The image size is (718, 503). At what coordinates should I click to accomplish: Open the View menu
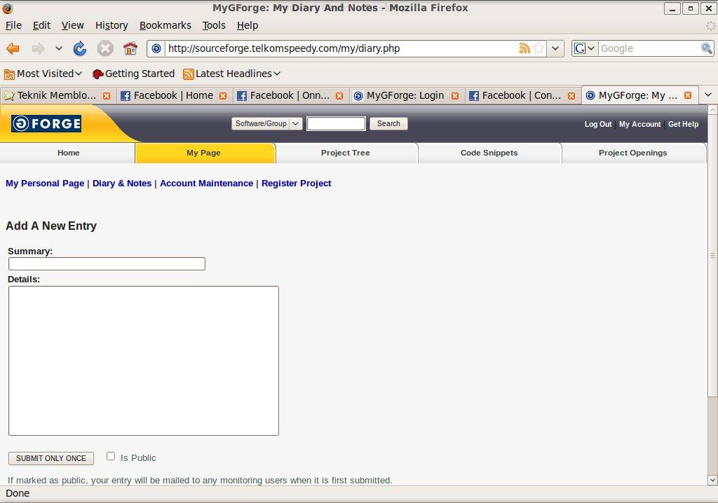tap(72, 26)
